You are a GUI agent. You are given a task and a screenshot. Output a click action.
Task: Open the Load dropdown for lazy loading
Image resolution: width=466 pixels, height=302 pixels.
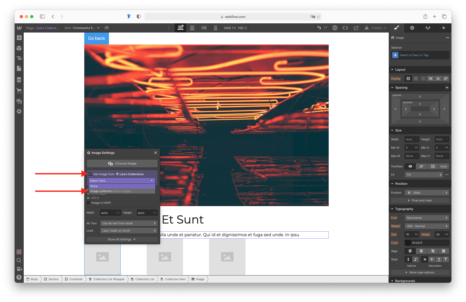[x=128, y=230]
